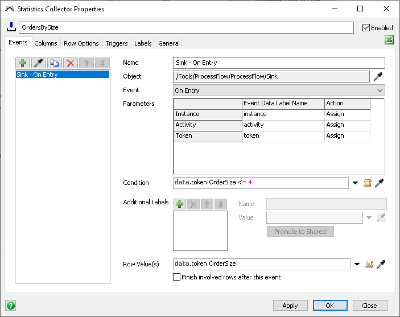Check Finish involved rows after this event
This screenshot has height=317, width=400.
177,277
